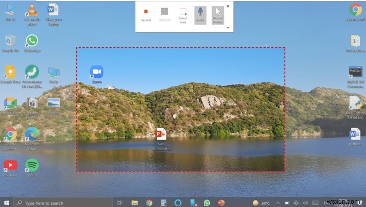
Task: Check battery status in system tray
Action: tap(287, 203)
